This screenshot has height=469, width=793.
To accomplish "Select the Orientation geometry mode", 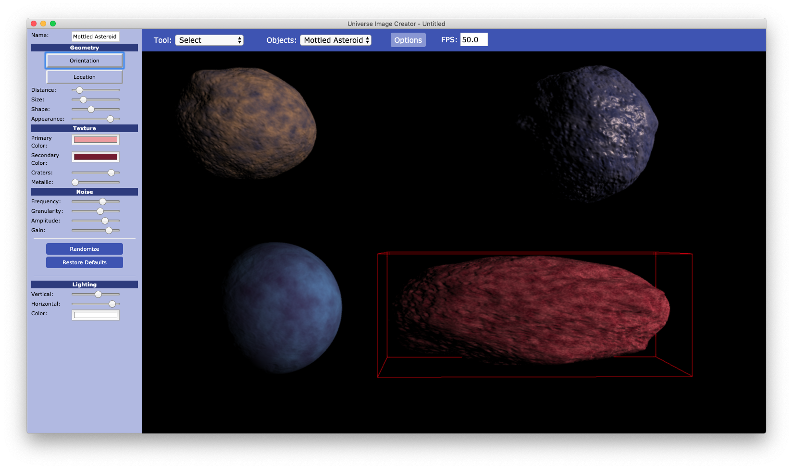I will pos(85,61).
